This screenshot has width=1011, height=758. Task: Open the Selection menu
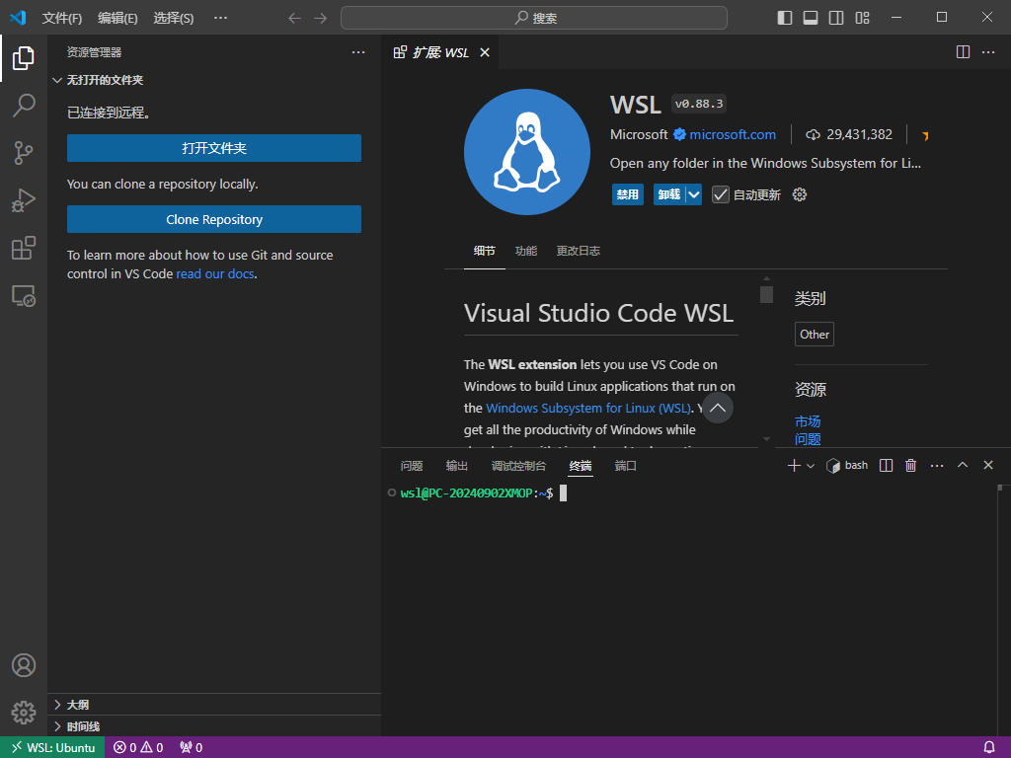pyautogui.click(x=174, y=18)
